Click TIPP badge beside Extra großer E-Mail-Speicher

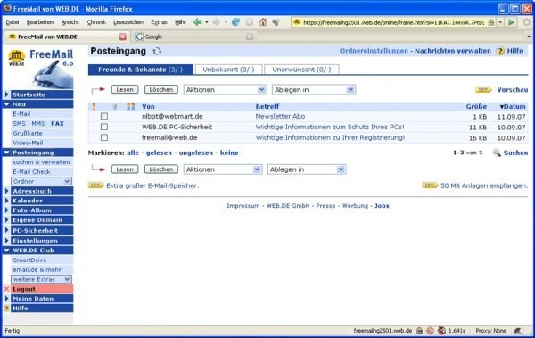pos(96,185)
